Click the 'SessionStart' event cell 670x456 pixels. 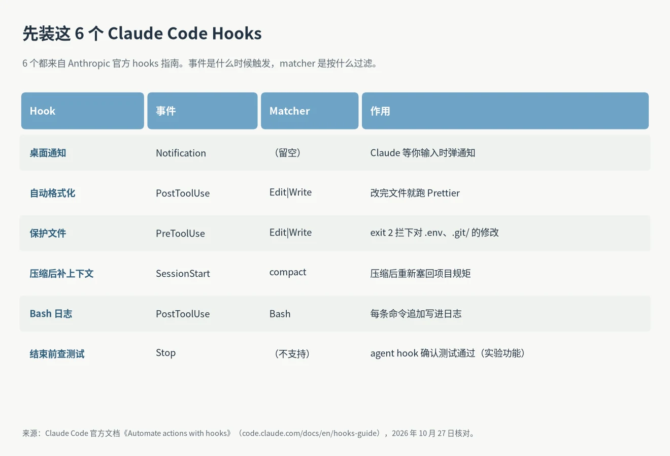coord(183,273)
